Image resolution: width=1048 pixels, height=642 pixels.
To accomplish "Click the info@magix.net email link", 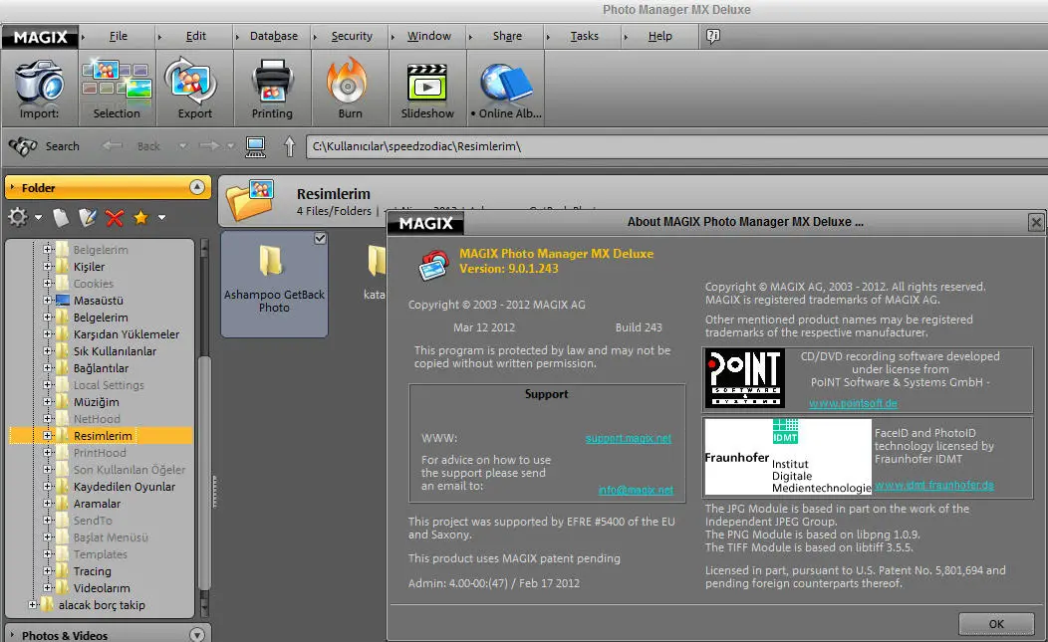I will pyautogui.click(x=636, y=490).
